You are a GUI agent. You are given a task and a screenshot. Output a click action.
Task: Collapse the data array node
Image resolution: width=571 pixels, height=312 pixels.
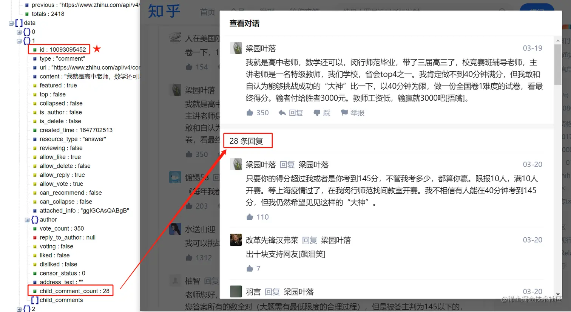(11, 23)
